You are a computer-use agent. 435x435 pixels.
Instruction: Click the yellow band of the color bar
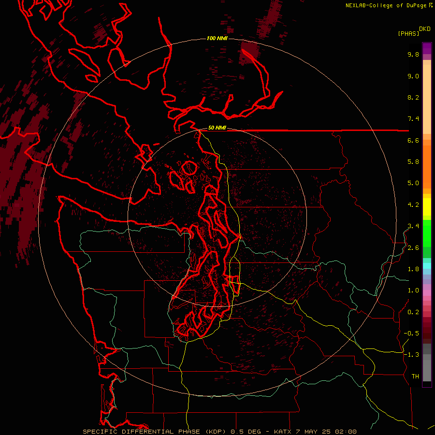click(427, 207)
